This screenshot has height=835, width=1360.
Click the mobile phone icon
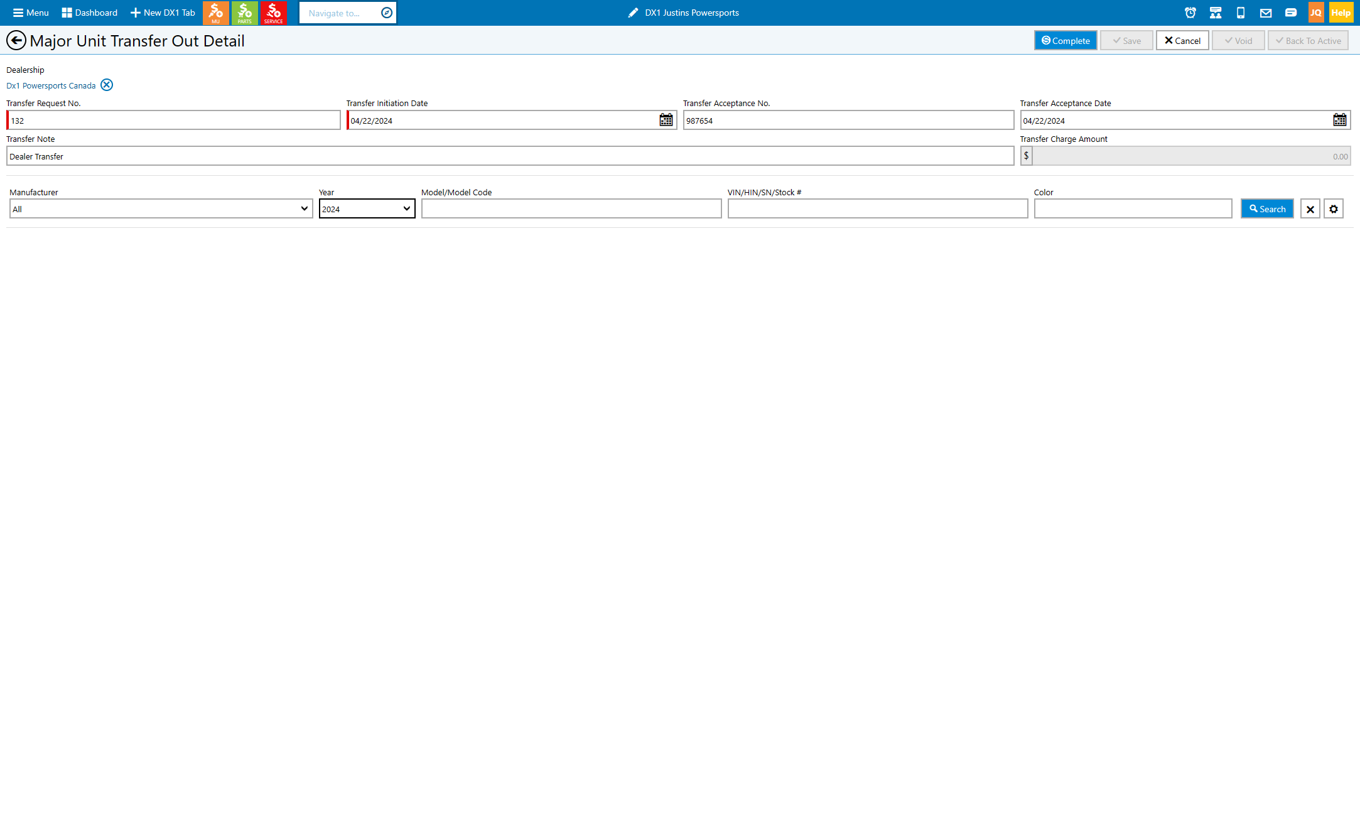point(1241,13)
